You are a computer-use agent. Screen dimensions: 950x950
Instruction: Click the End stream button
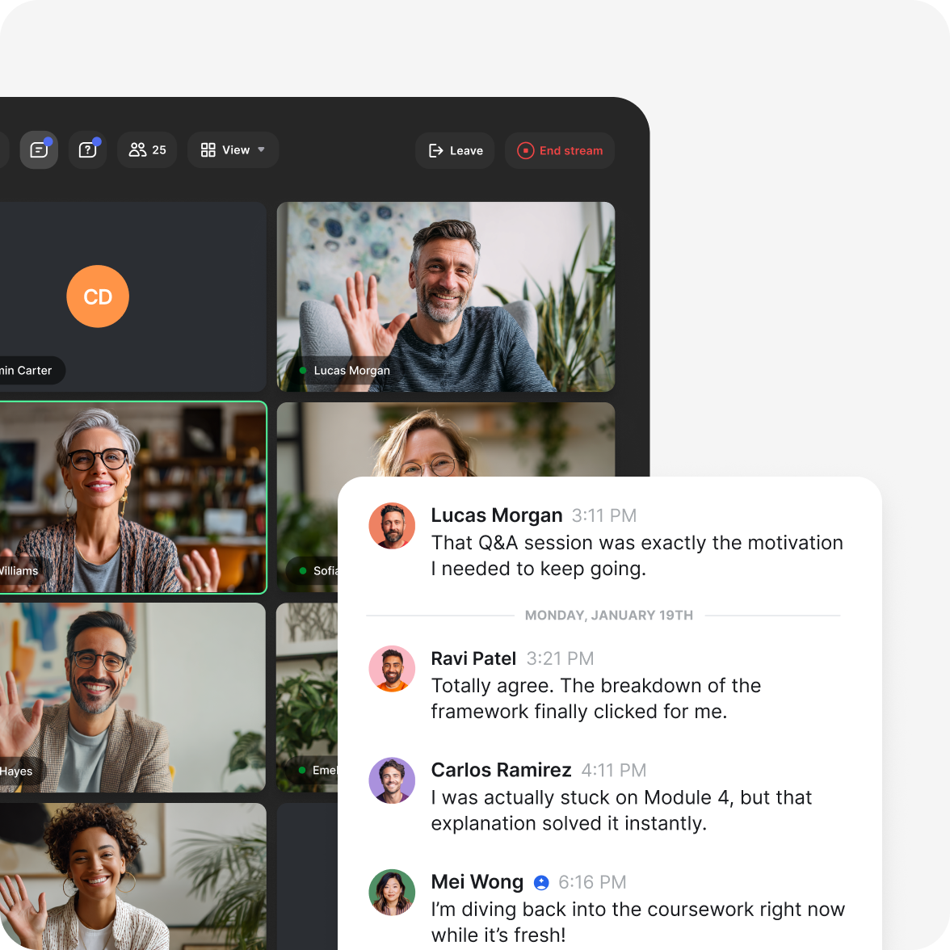[x=560, y=151]
